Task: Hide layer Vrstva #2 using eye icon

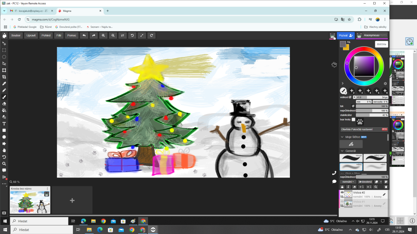Action: pyautogui.click(x=342, y=192)
